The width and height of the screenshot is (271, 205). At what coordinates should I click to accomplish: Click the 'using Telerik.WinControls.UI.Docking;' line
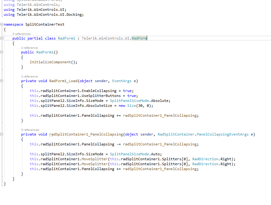44,15
